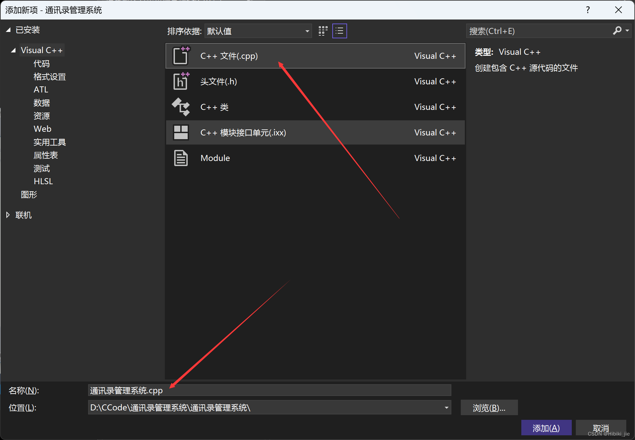Image resolution: width=635 pixels, height=440 pixels.
Task: Open search options dropdown arrow
Action: coord(627,31)
